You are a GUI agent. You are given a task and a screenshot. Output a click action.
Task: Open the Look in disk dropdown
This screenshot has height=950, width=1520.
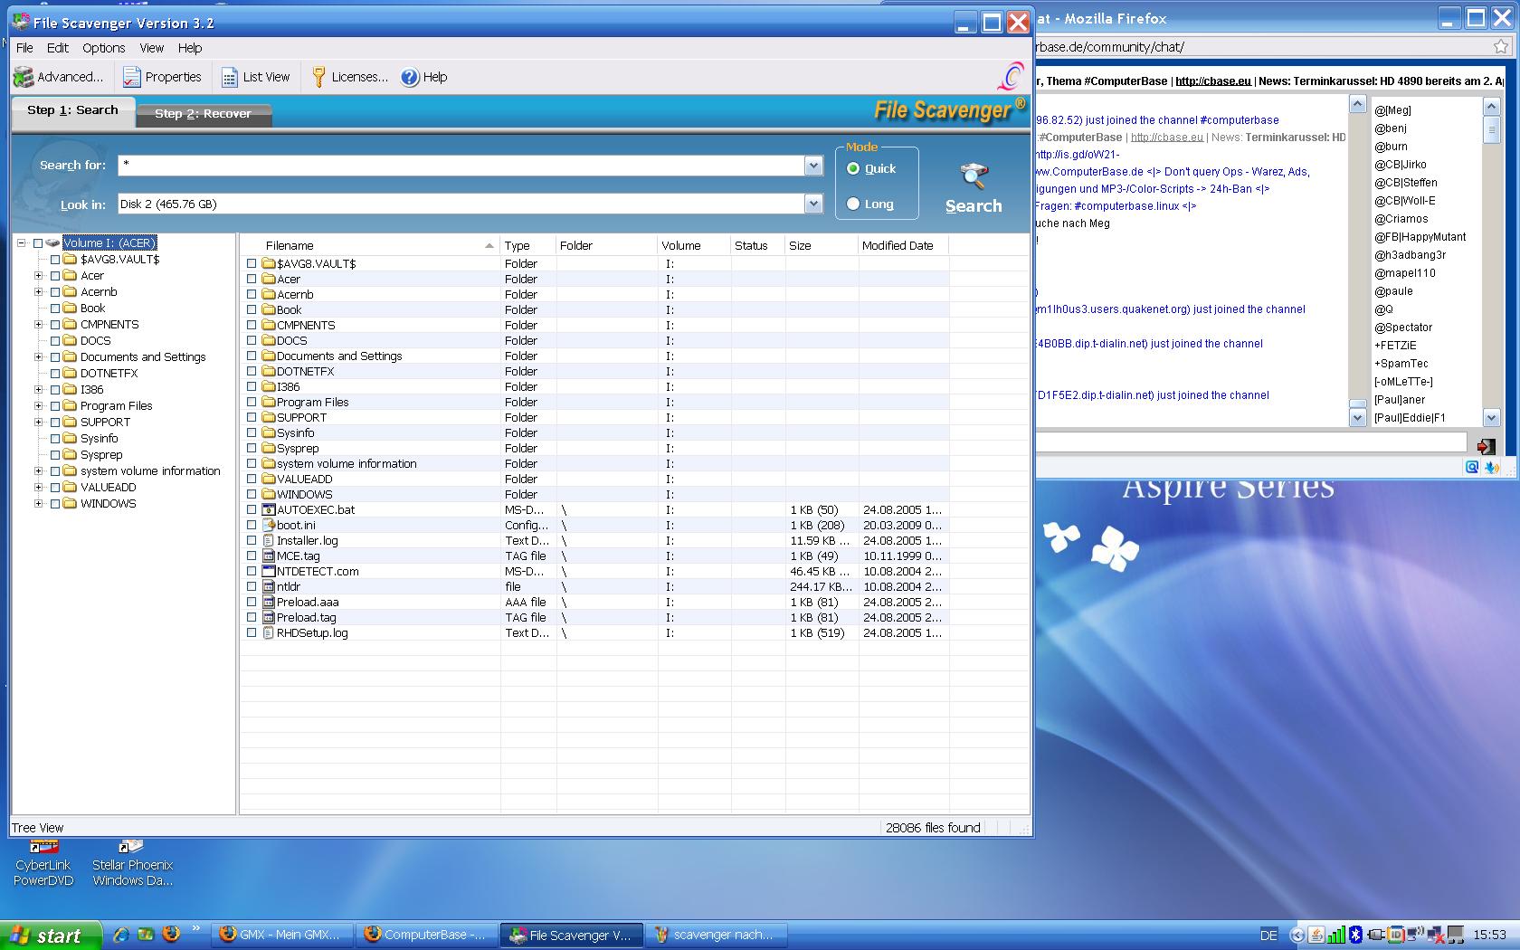[813, 204]
